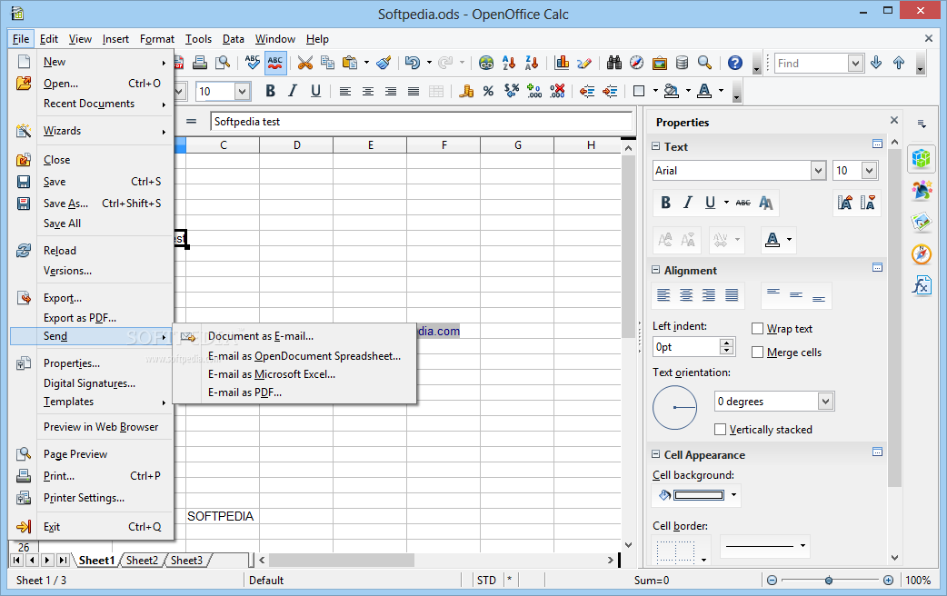Open the 0 degrees orientation dropdown
947x596 pixels.
click(825, 401)
